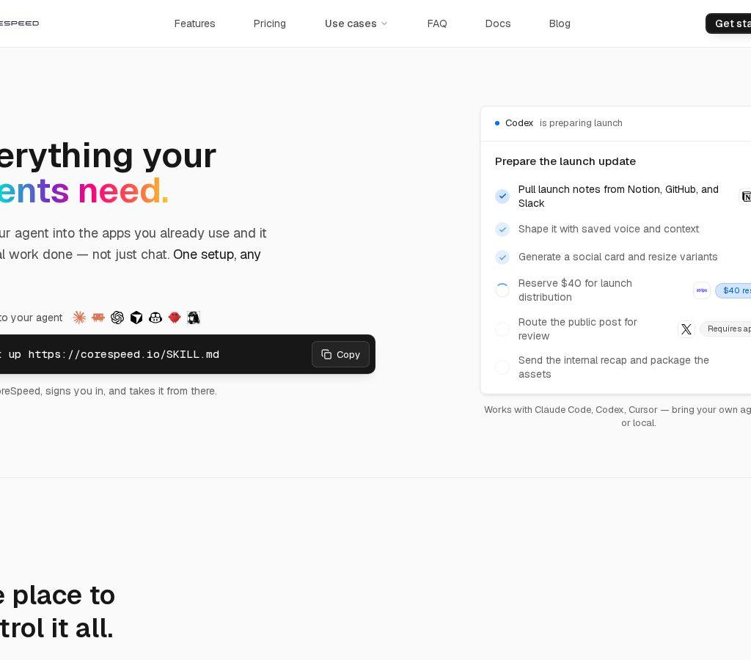Click the OpenAI knot logo icon

pos(117,318)
